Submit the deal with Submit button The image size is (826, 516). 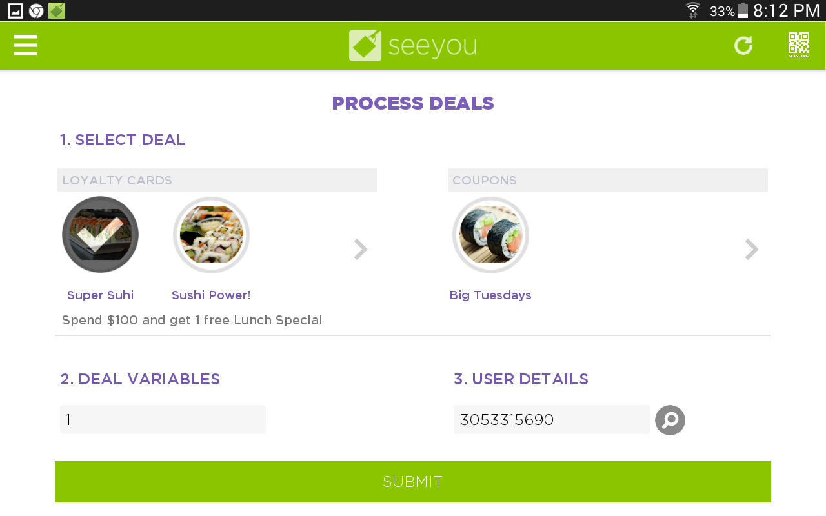point(413,482)
